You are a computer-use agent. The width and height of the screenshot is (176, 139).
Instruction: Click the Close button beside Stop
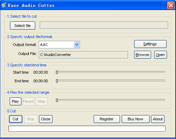click(46, 119)
